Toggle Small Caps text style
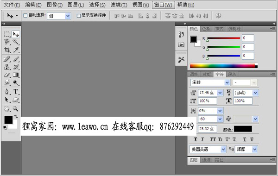Screen dimensions: 278x176 point(220,139)
